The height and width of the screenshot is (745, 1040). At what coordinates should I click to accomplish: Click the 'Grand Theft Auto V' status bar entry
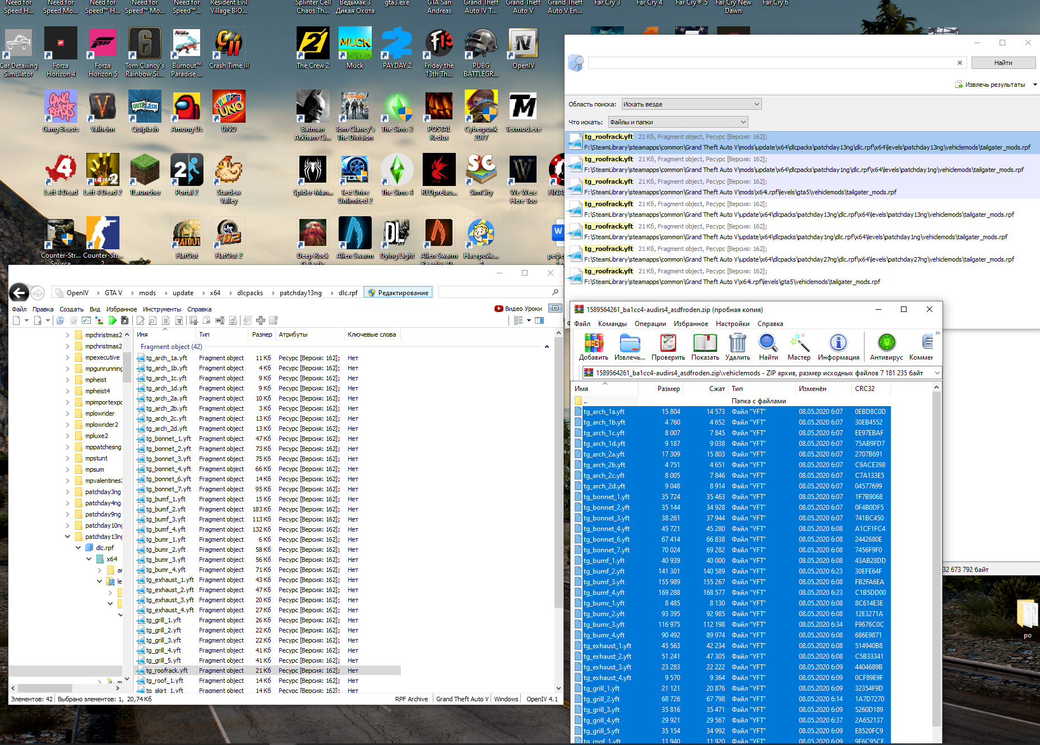[461, 699]
